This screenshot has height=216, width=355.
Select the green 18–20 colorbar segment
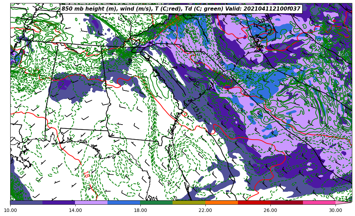click(x=156, y=202)
